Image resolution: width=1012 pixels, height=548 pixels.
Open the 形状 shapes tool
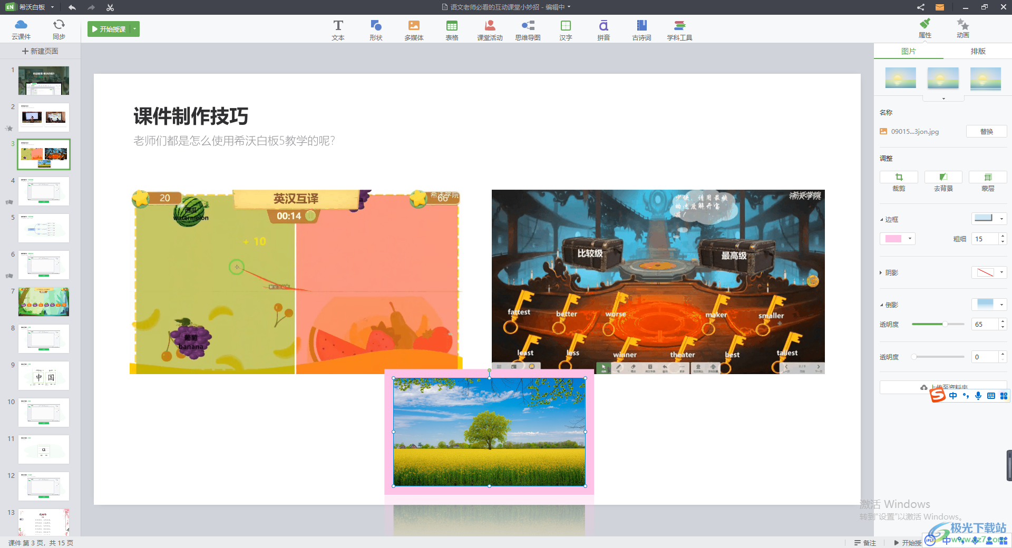pyautogui.click(x=376, y=30)
